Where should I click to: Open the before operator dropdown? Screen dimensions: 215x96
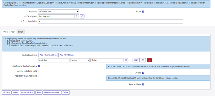point(80,60)
